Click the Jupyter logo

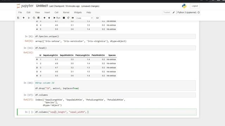click(25, 6)
